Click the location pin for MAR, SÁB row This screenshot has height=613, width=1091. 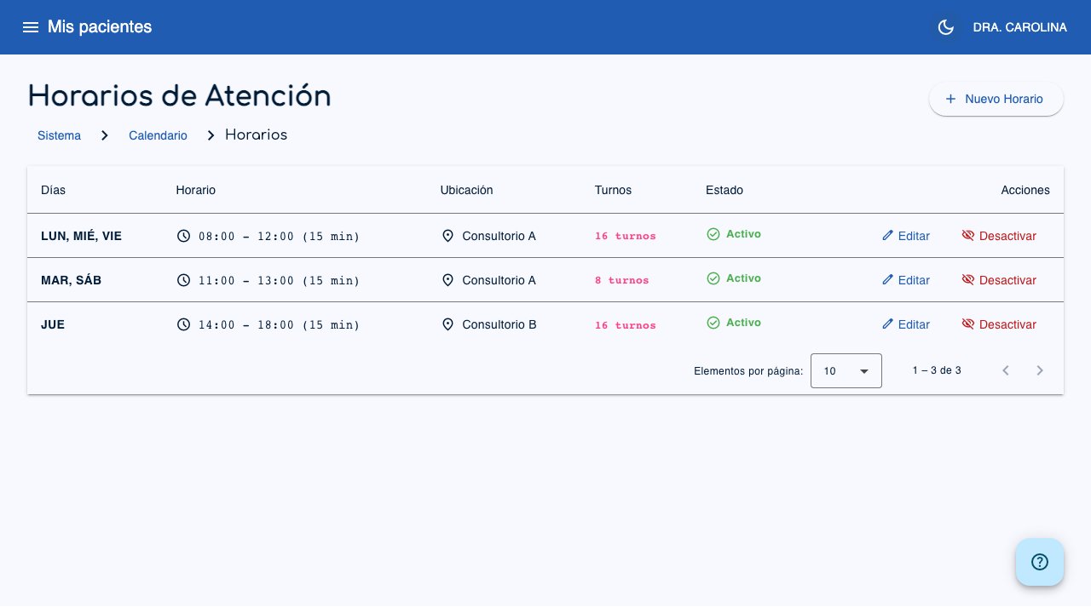(448, 280)
